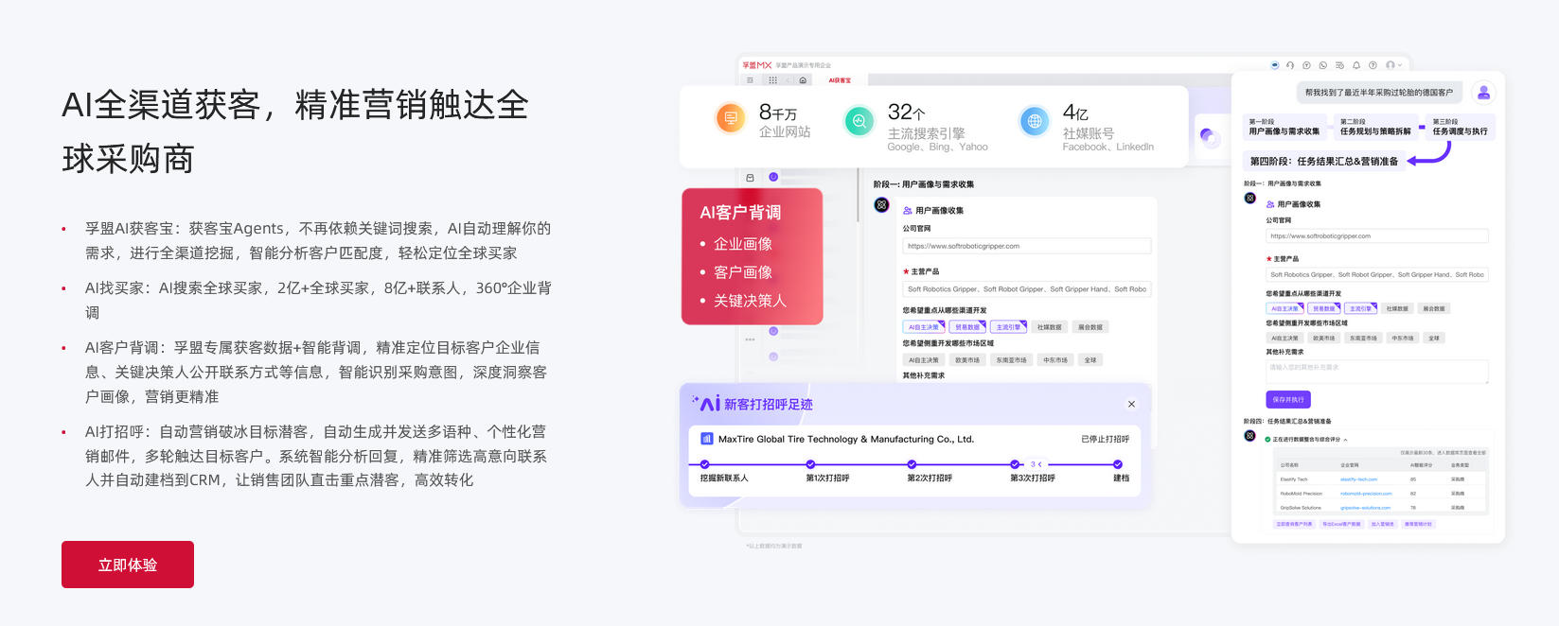Click 其他补充需求 text area in right panel
The height and width of the screenshot is (626, 1559).
[1377, 372]
